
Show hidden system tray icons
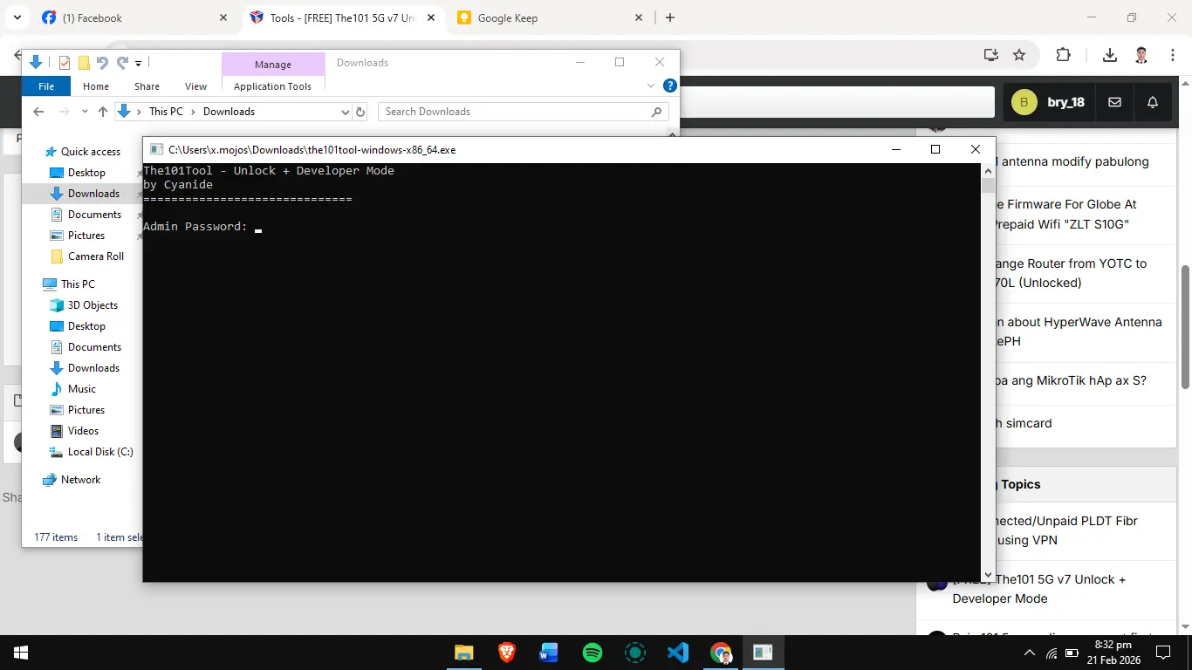coord(1031,653)
